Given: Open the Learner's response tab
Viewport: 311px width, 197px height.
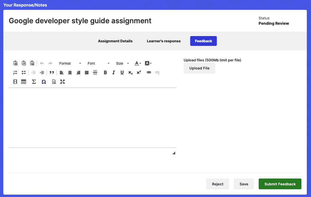Looking at the screenshot, I should point(164,41).
